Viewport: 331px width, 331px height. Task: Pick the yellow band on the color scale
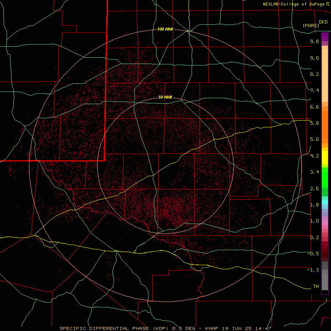click(325, 157)
